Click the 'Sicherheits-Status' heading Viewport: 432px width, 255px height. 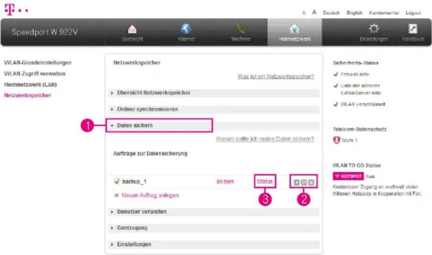(x=356, y=63)
